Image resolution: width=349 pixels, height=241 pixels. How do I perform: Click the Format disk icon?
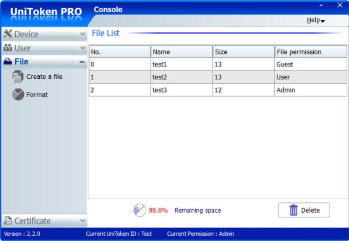[x=18, y=94]
